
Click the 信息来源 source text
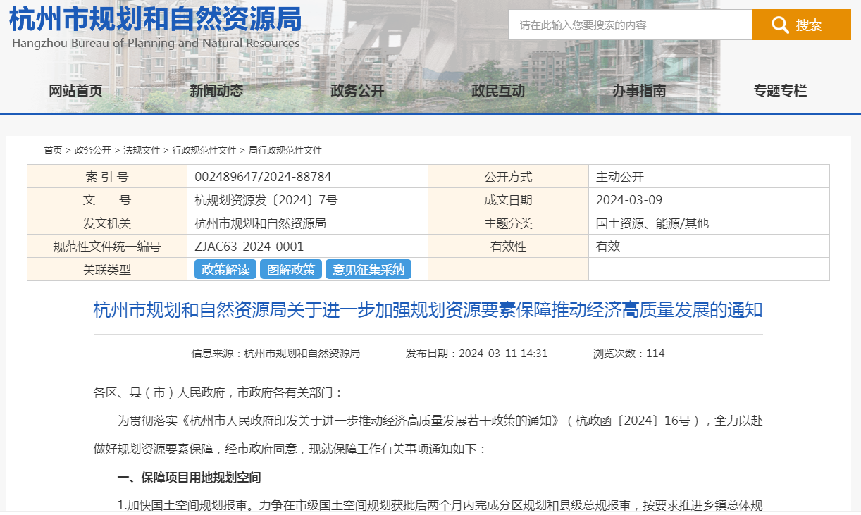click(x=275, y=354)
